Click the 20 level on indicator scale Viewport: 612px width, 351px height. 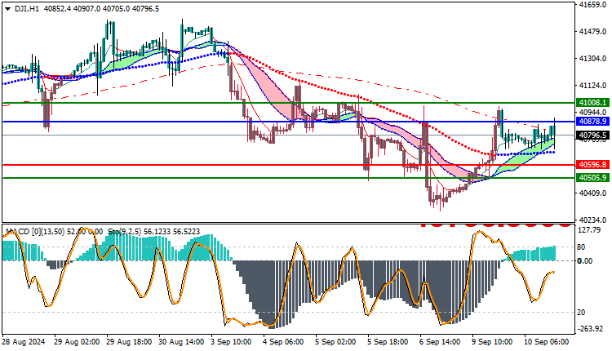(581, 312)
